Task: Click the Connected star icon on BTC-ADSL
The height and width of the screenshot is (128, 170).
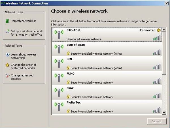Action: 159,30
